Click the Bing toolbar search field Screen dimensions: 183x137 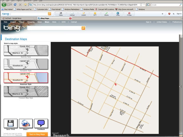click(x=29, y=14)
